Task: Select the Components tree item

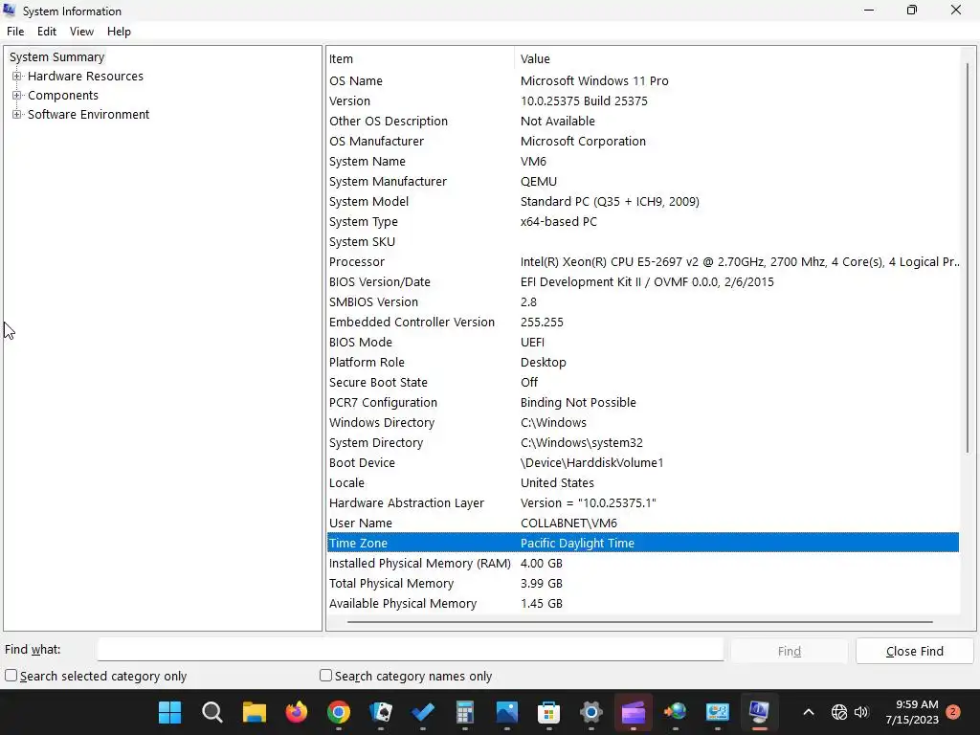Action: (63, 95)
